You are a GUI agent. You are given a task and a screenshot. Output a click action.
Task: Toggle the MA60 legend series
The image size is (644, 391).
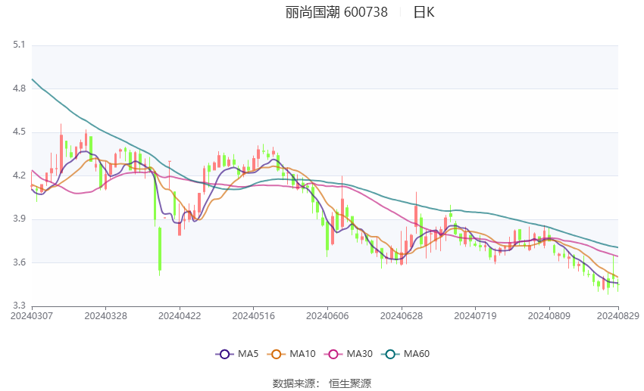[405, 354]
